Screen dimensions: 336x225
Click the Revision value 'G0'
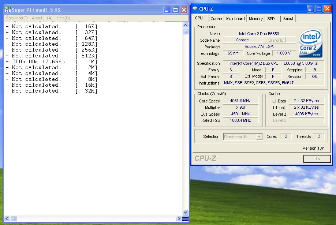[314, 76]
